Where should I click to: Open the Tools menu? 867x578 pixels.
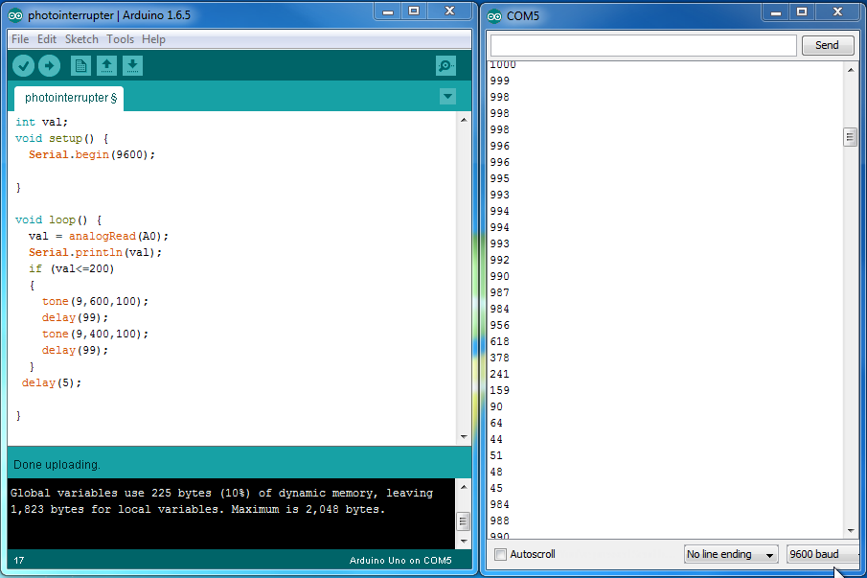coord(120,39)
